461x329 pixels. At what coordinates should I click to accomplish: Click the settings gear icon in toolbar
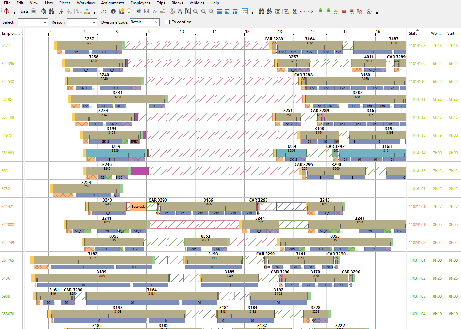(172, 11)
